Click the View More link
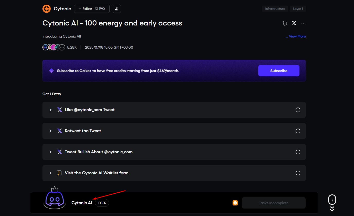The height and width of the screenshot is (216, 354). point(296,37)
